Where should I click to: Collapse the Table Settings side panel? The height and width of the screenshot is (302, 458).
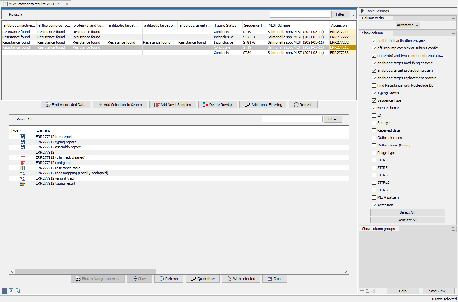click(x=362, y=11)
